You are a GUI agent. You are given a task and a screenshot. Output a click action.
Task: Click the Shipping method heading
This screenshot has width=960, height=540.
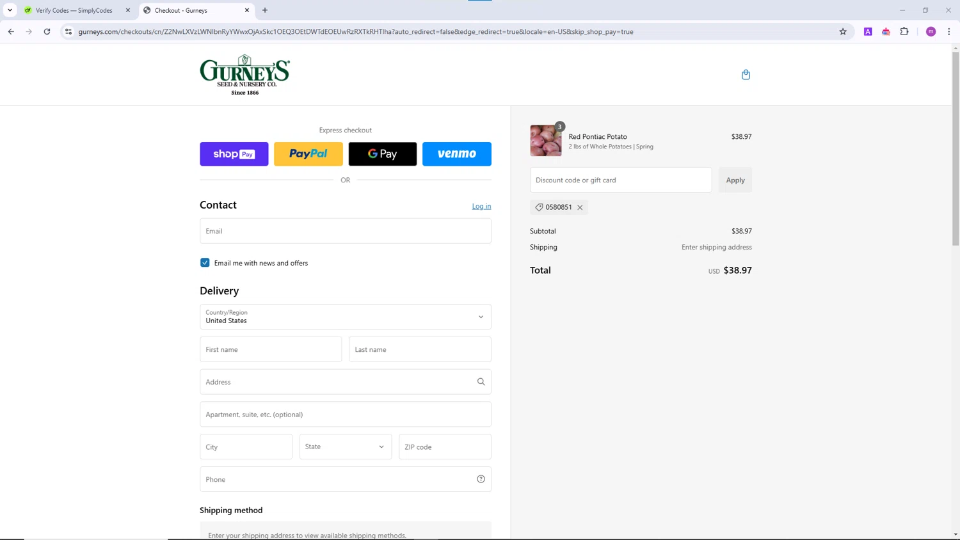click(231, 510)
